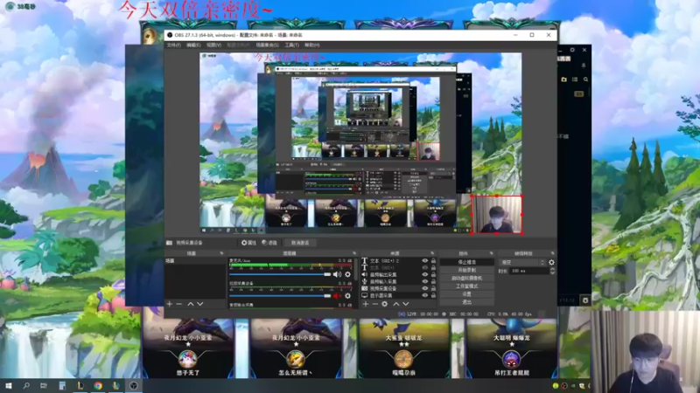Undock the 场景 panel via header icon
700x393 pixels.
[x=221, y=253]
